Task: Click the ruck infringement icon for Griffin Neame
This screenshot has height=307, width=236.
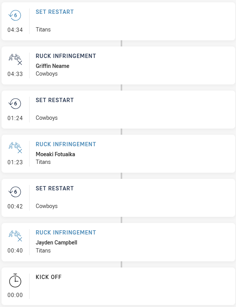Action: (15, 59)
